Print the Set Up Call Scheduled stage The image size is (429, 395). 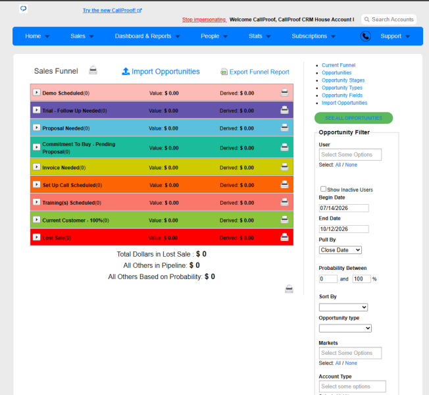(x=284, y=184)
